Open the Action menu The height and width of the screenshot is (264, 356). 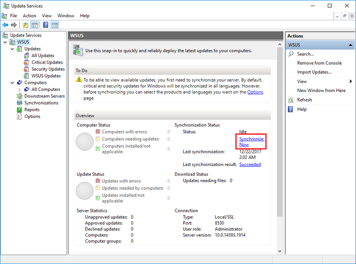(x=29, y=16)
